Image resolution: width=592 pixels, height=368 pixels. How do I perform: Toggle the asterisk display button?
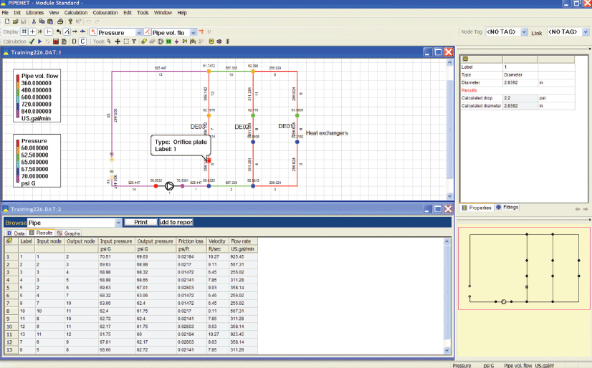[x=40, y=32]
